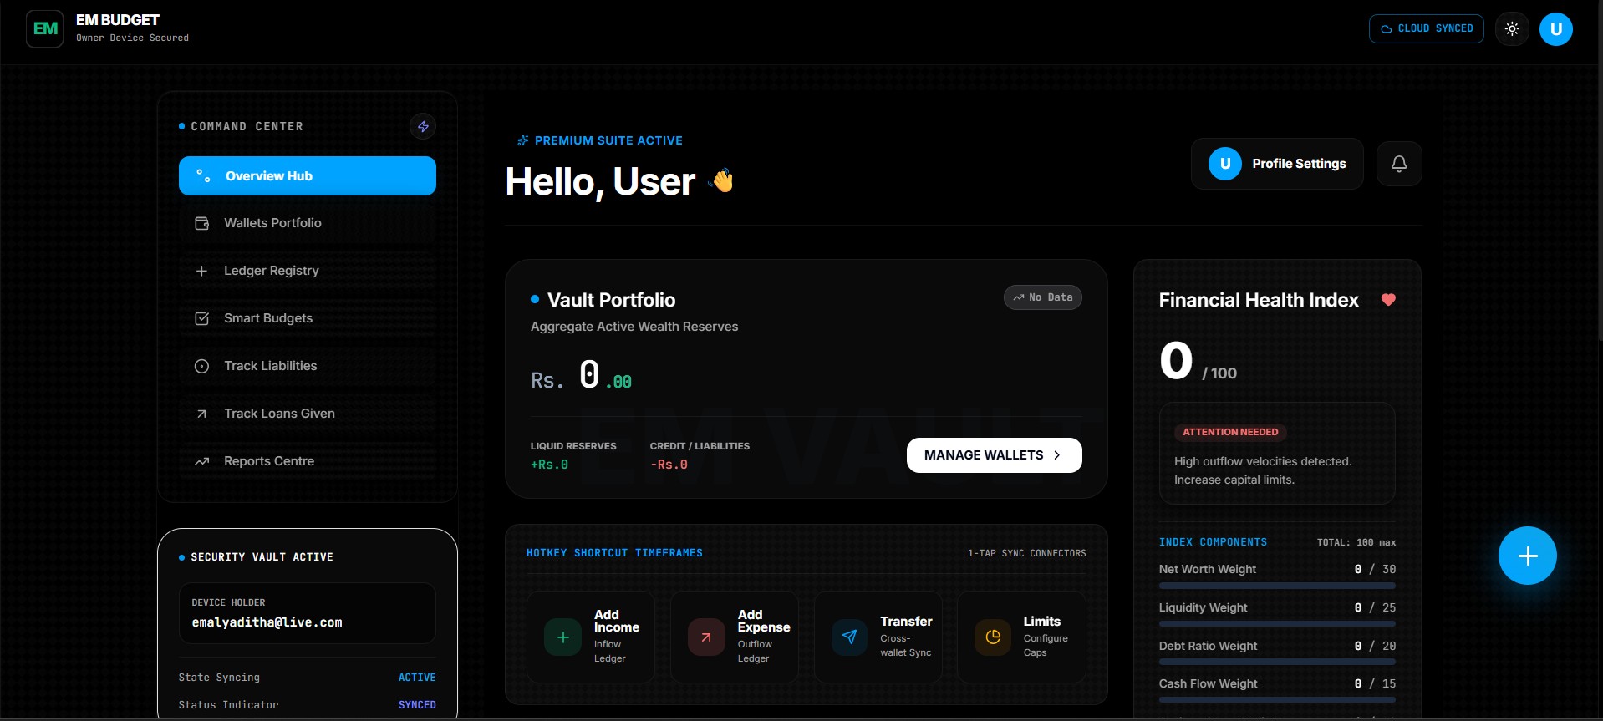Image resolution: width=1603 pixels, height=721 pixels.
Task: Click the Hotkey Shortcut Timeframes heading
Action: click(x=614, y=553)
